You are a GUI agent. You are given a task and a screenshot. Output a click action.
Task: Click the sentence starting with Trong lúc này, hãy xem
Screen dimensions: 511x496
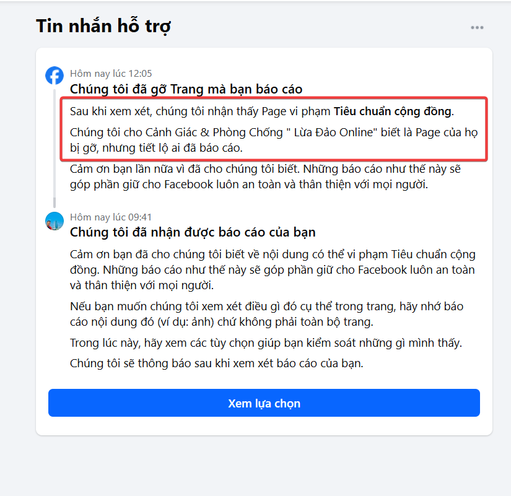(x=266, y=343)
